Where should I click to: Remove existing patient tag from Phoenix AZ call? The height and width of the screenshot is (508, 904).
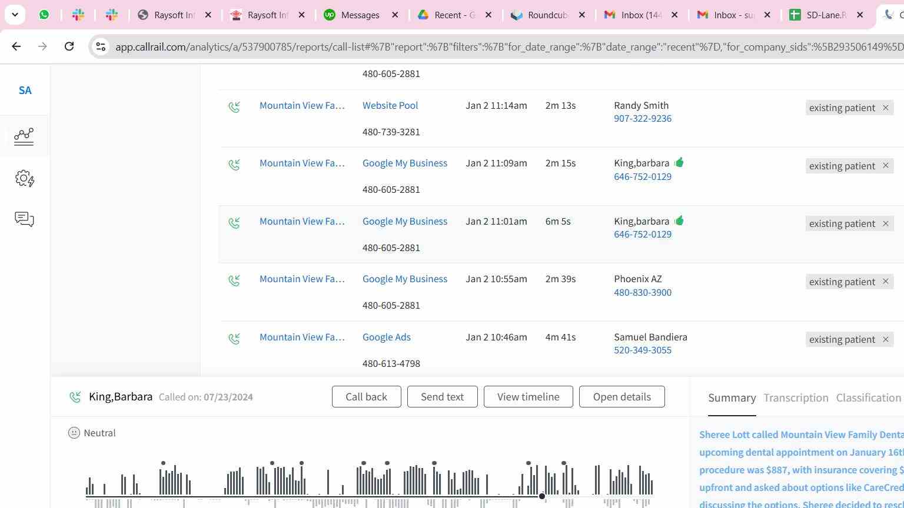(x=885, y=282)
